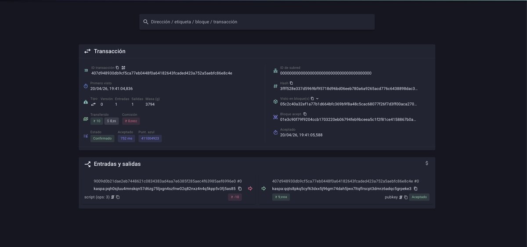The image size is (527, 247).
Task: Click the stopwatch icon beside 'Primero visto'
Action: click(x=86, y=86)
